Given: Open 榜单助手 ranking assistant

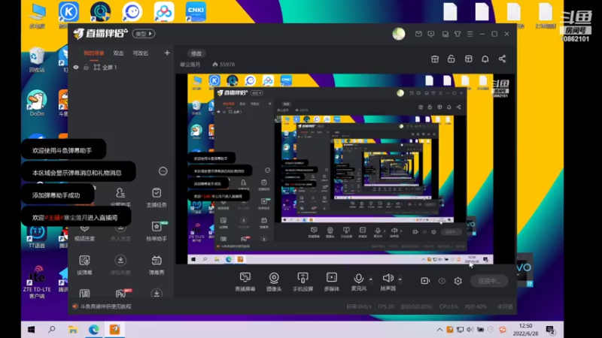Looking at the screenshot, I should point(157,231).
